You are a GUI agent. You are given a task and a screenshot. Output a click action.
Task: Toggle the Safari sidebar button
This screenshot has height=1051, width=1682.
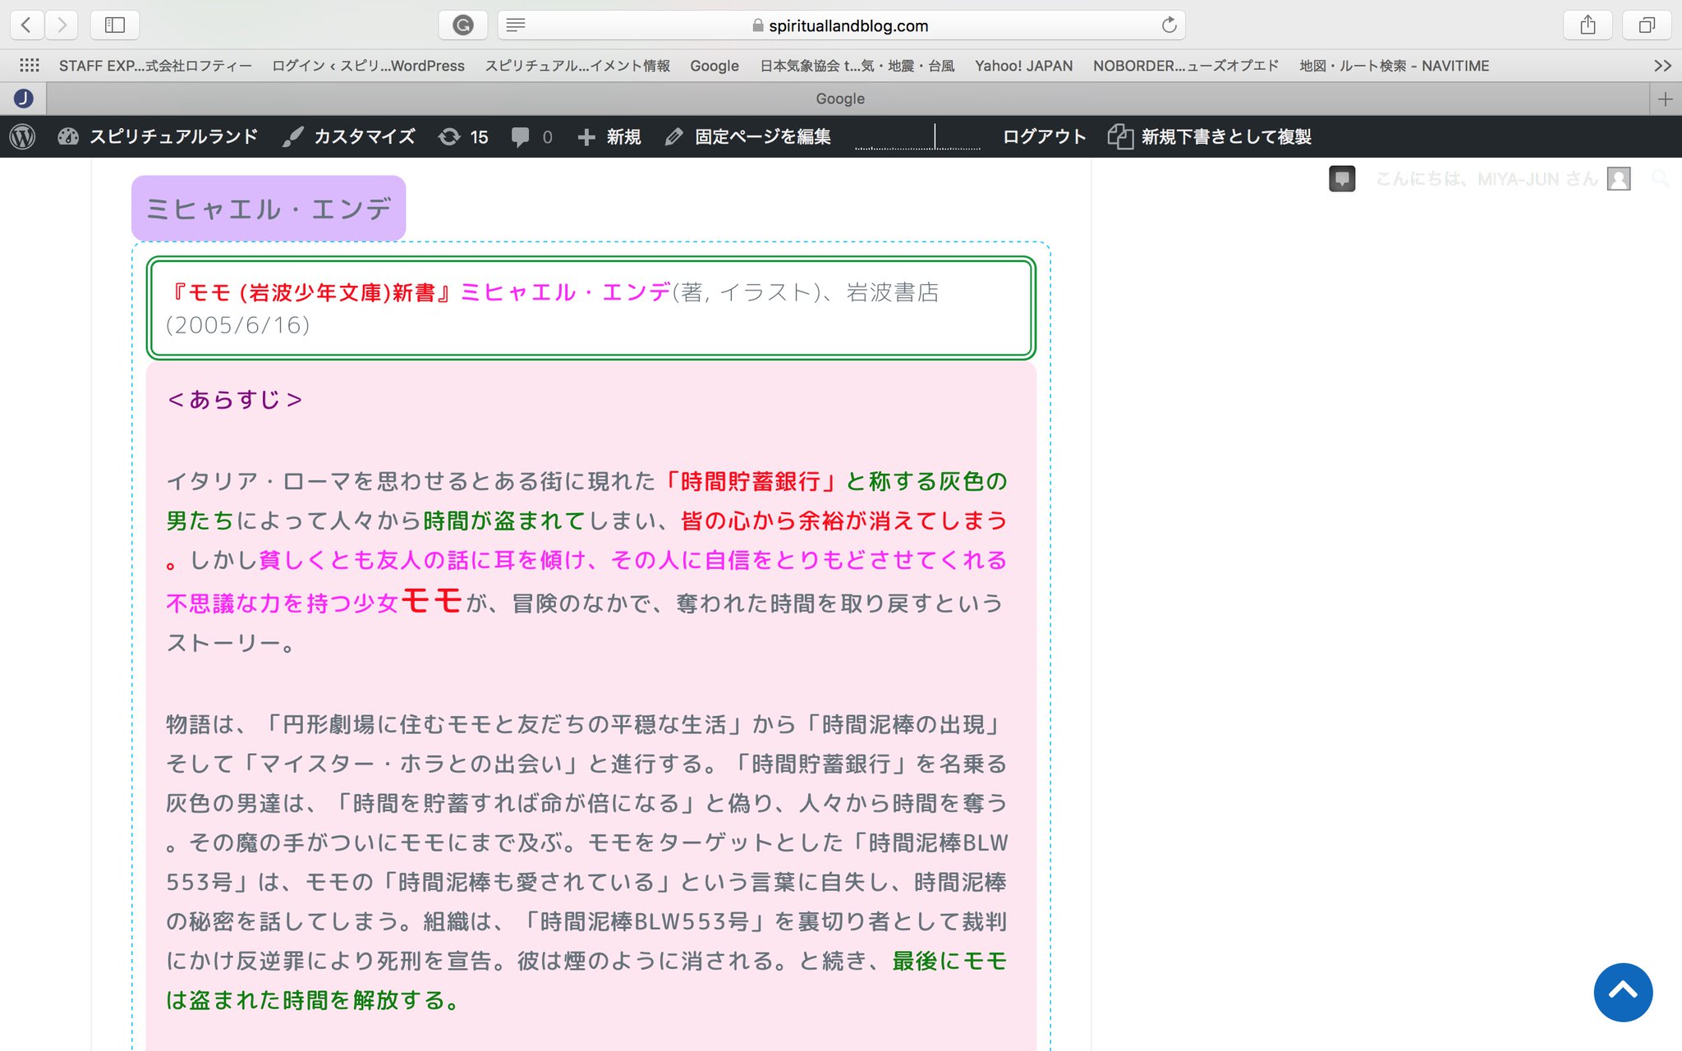click(x=115, y=25)
